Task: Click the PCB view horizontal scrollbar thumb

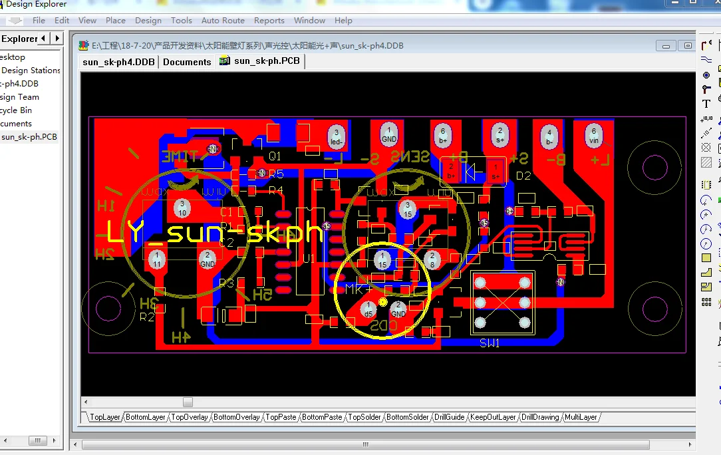Action: point(188,402)
